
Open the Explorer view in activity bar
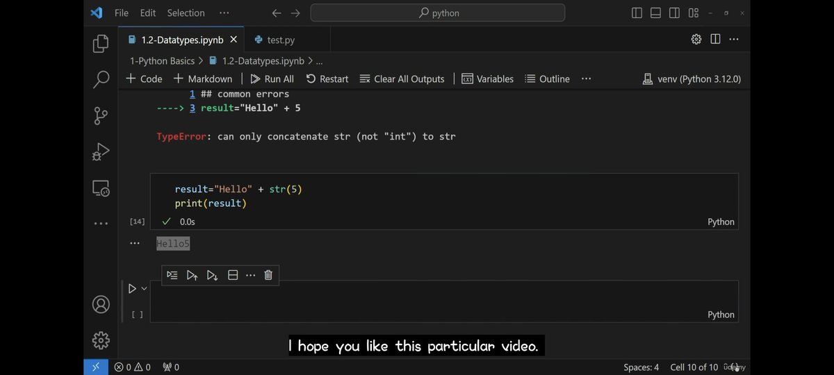(x=101, y=44)
